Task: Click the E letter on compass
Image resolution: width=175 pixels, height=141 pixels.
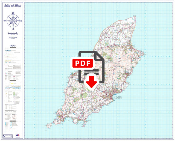Action: pyautogui.click(x=21, y=20)
